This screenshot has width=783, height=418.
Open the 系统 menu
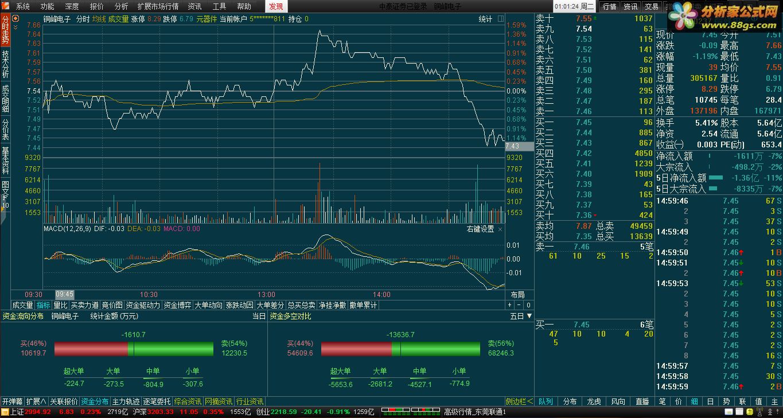pyautogui.click(x=23, y=6)
